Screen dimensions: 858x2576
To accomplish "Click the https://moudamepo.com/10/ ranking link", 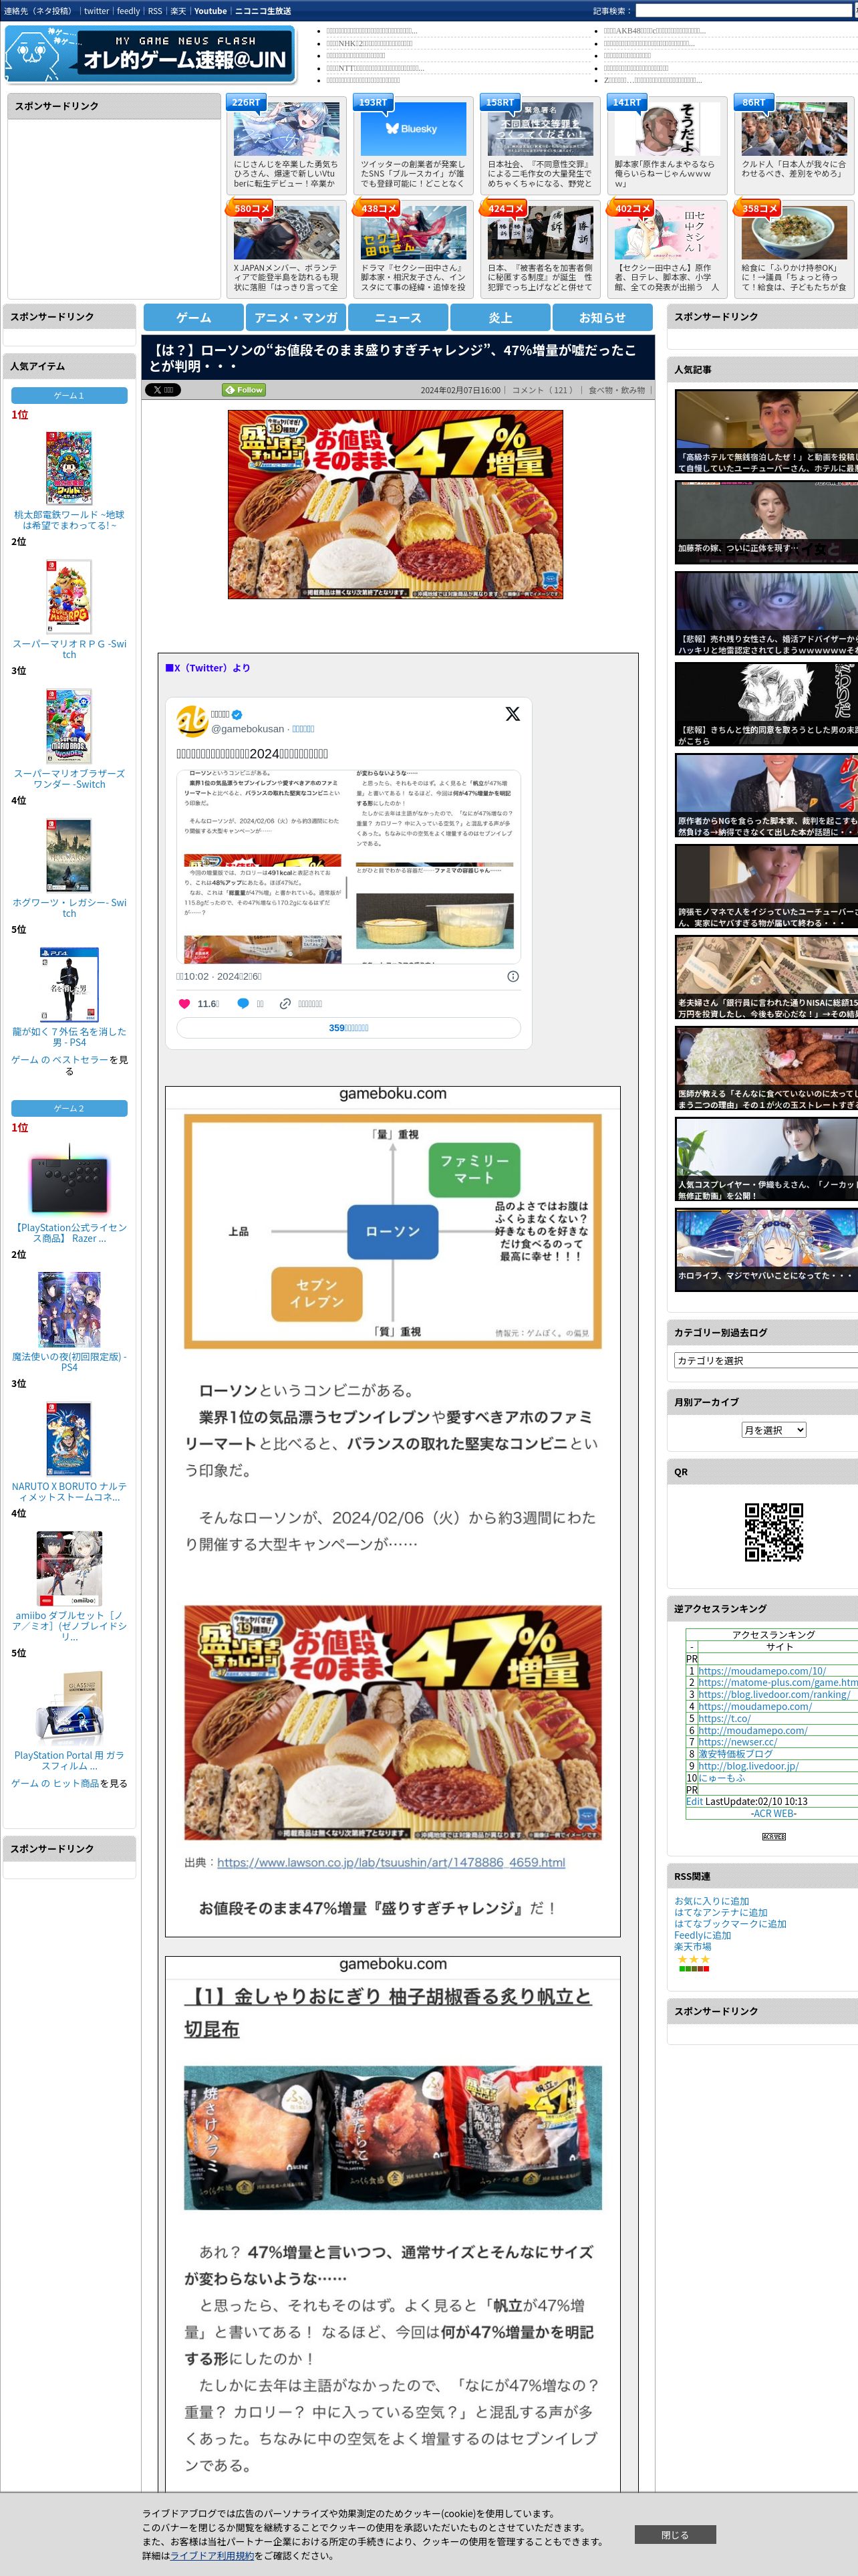I will point(761,1670).
